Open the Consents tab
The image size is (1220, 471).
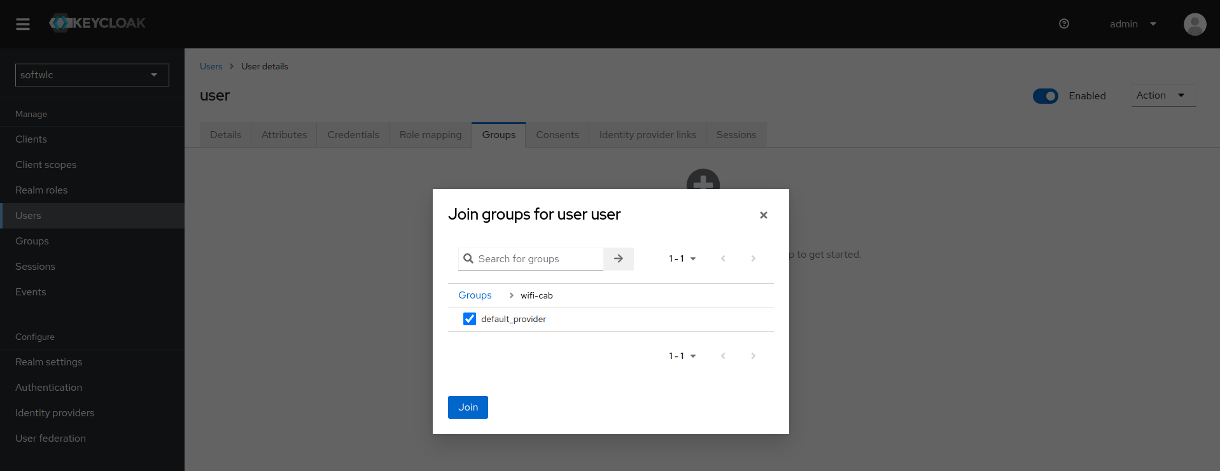557,135
